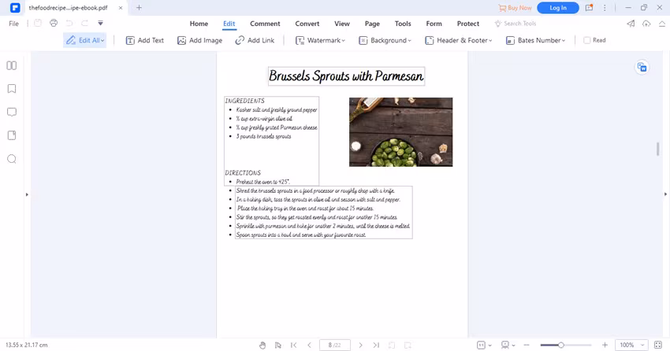The width and height of the screenshot is (670, 351).
Task: Switch to the Tools tab
Action: [x=403, y=24]
